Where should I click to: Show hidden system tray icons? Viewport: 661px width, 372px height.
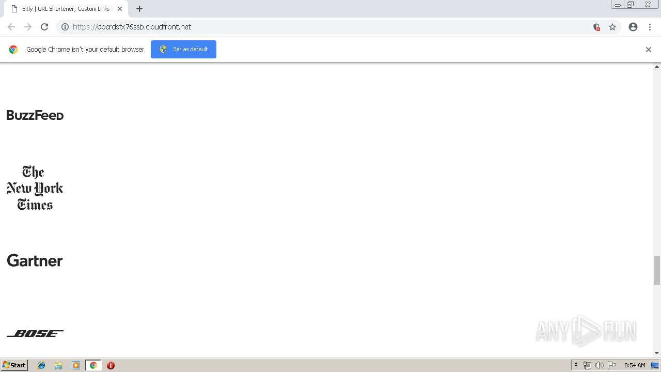pyautogui.click(x=576, y=365)
